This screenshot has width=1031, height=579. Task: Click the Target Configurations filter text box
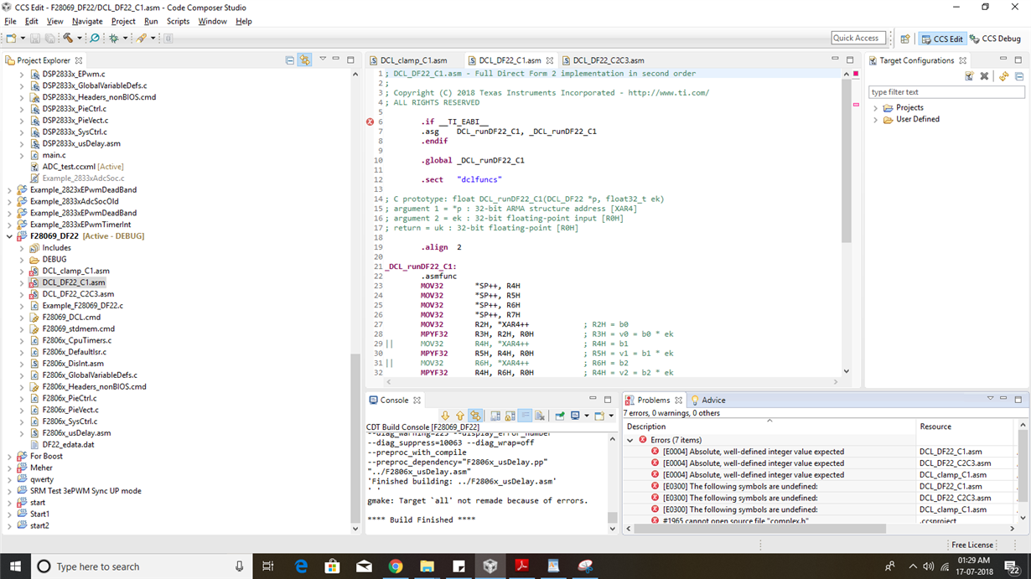946,92
